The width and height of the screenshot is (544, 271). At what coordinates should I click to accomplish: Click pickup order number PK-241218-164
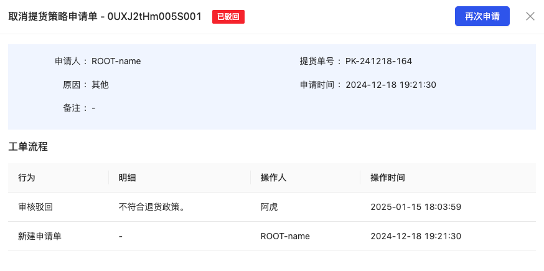tap(378, 61)
